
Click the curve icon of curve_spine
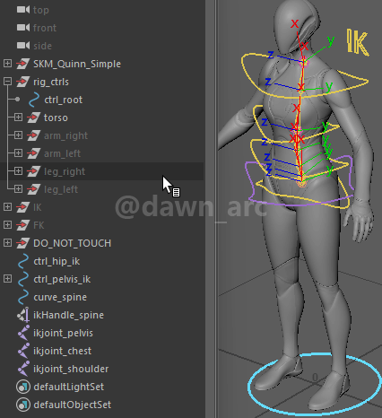coord(23,297)
